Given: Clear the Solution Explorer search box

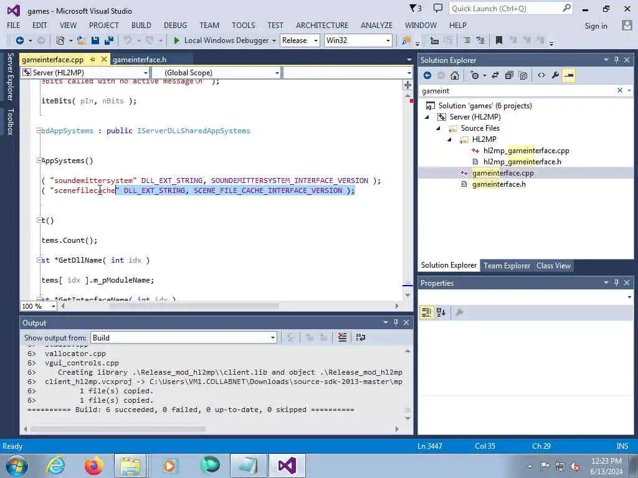Looking at the screenshot, I should [620, 90].
